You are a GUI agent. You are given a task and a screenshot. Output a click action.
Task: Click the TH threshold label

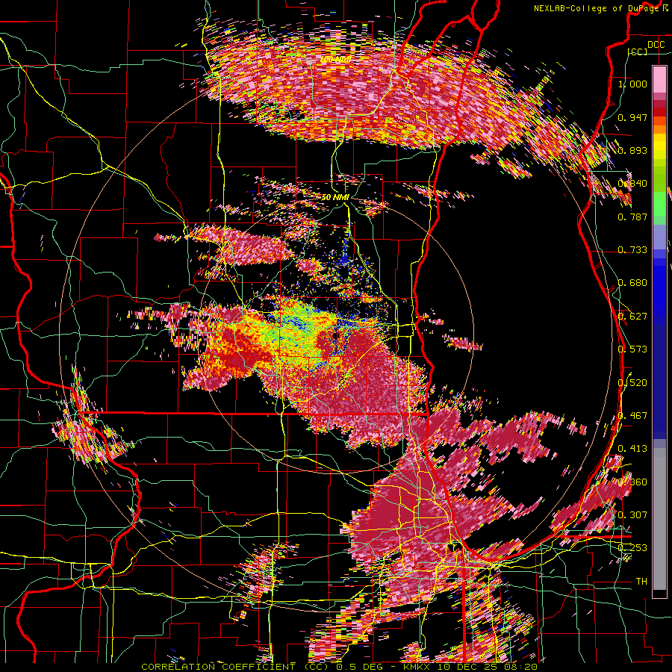pyautogui.click(x=641, y=581)
